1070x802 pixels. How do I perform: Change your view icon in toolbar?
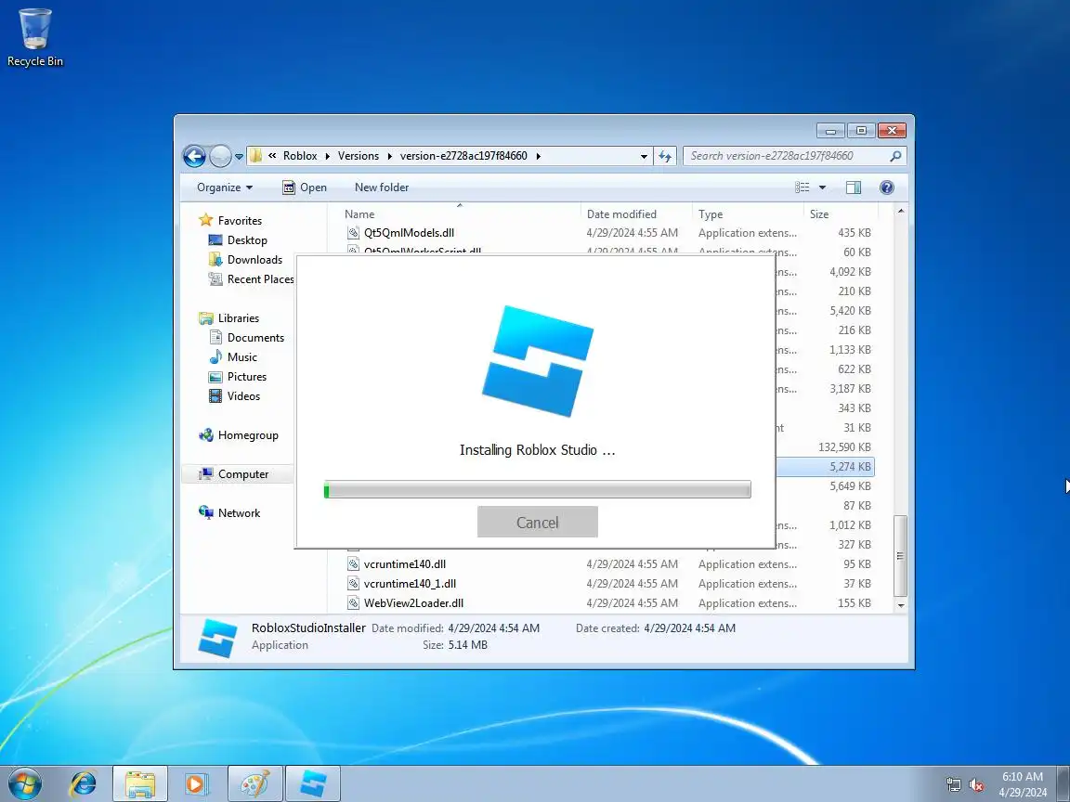click(802, 188)
